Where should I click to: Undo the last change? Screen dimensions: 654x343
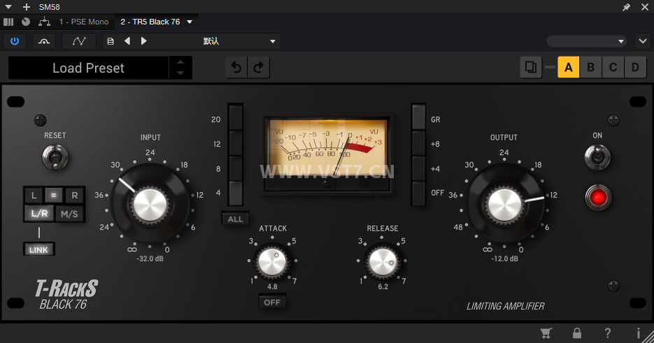click(236, 67)
